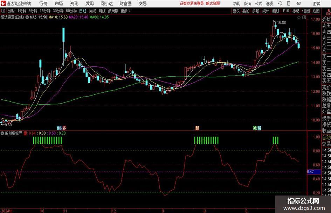Click the 9.69 low price label
Screen dimensions: 331x213
tap(8, 125)
